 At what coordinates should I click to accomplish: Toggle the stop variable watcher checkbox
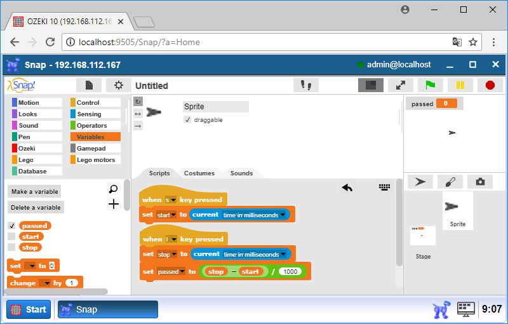coord(11,247)
